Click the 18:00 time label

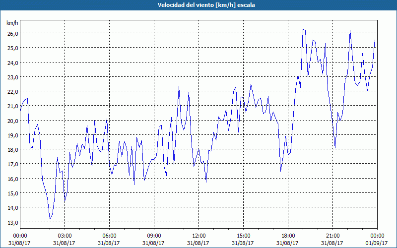tap(288, 236)
